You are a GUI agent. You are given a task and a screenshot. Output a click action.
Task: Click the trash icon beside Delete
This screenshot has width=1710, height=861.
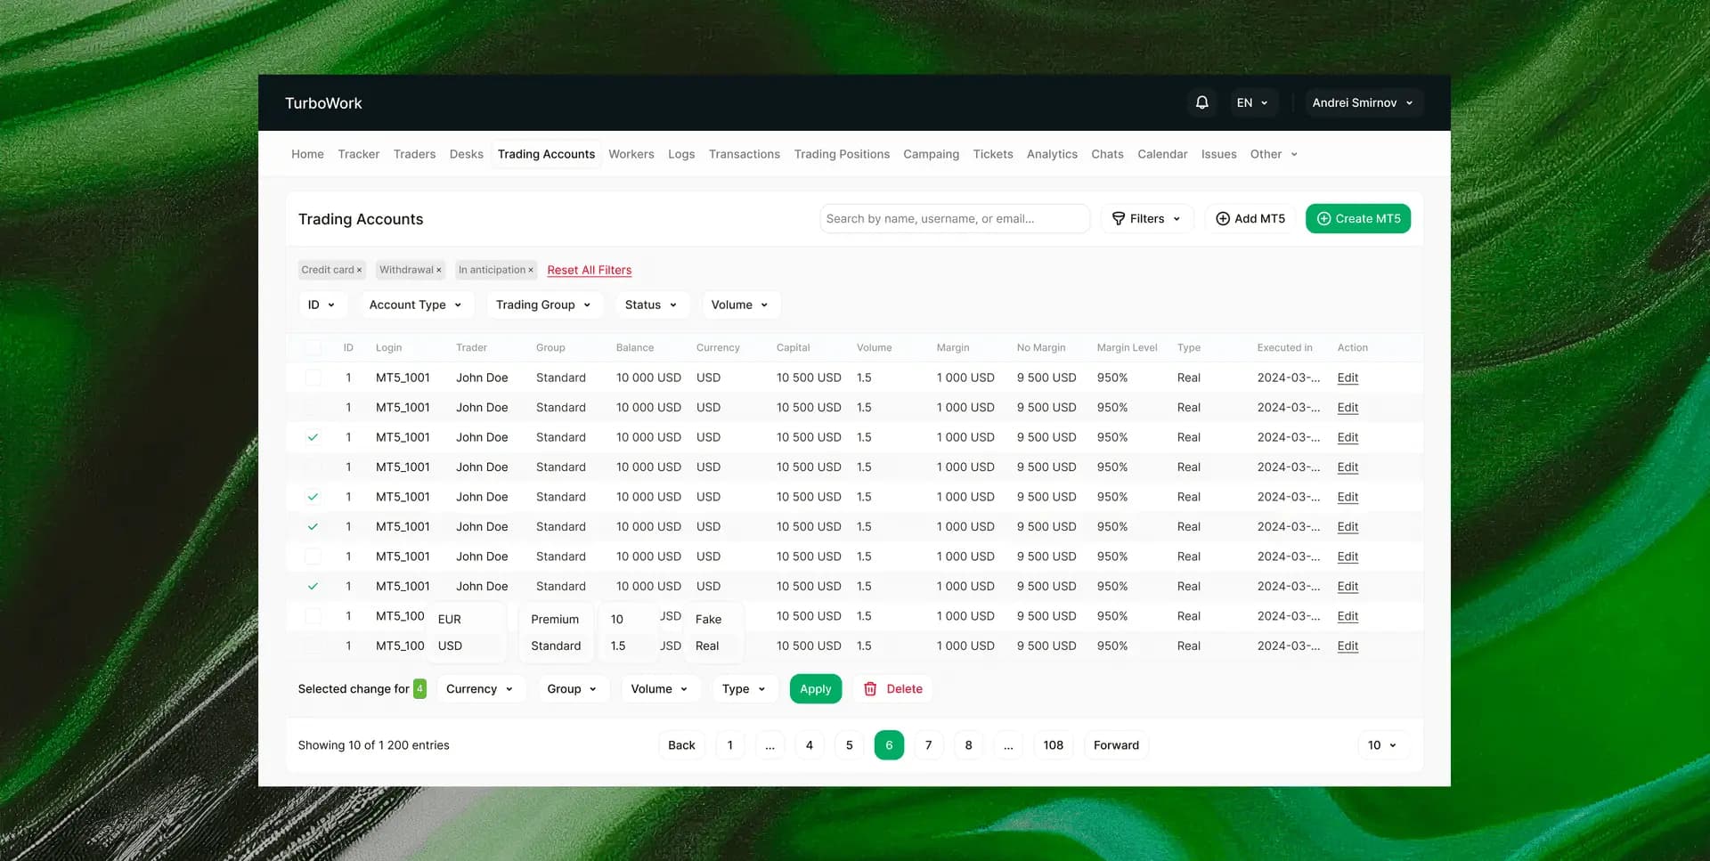[x=870, y=689]
